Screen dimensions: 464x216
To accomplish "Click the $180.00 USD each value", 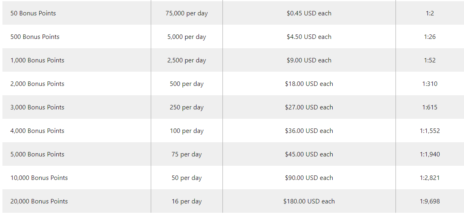I will (309, 201).
